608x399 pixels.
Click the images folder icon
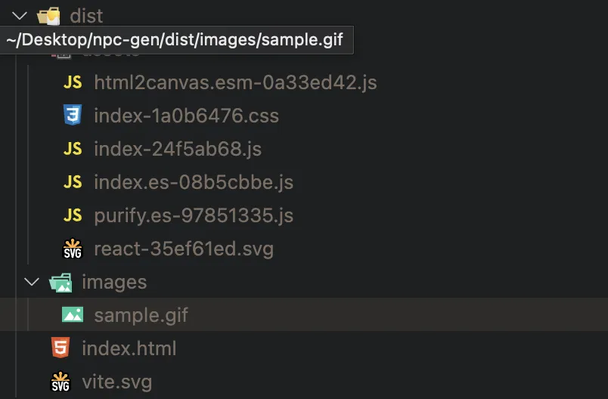click(60, 283)
